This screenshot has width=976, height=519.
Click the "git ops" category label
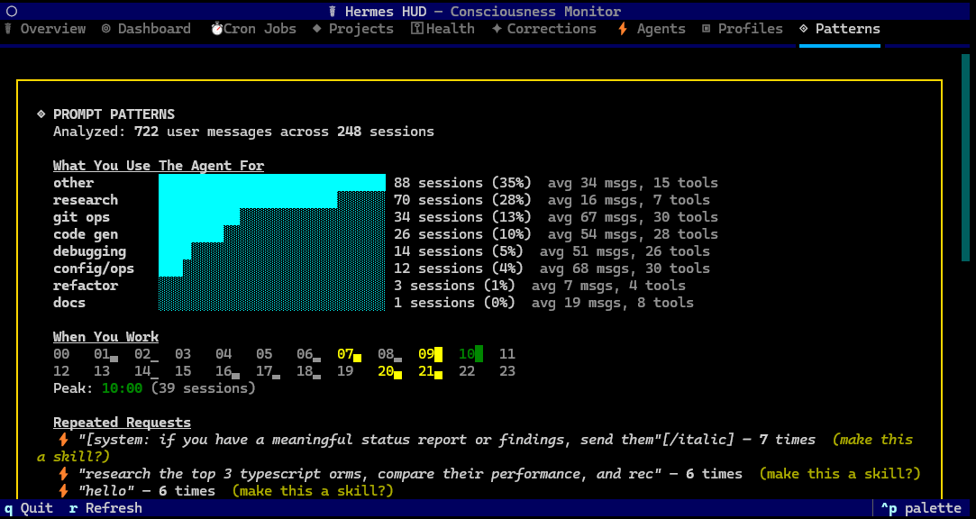(x=81, y=217)
